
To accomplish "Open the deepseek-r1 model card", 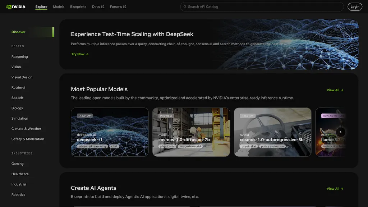I will [110, 132].
